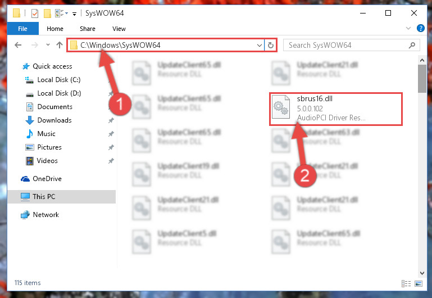Refresh the SysWOW64 folder view
This screenshot has width=432, height=298.
coord(271,45)
